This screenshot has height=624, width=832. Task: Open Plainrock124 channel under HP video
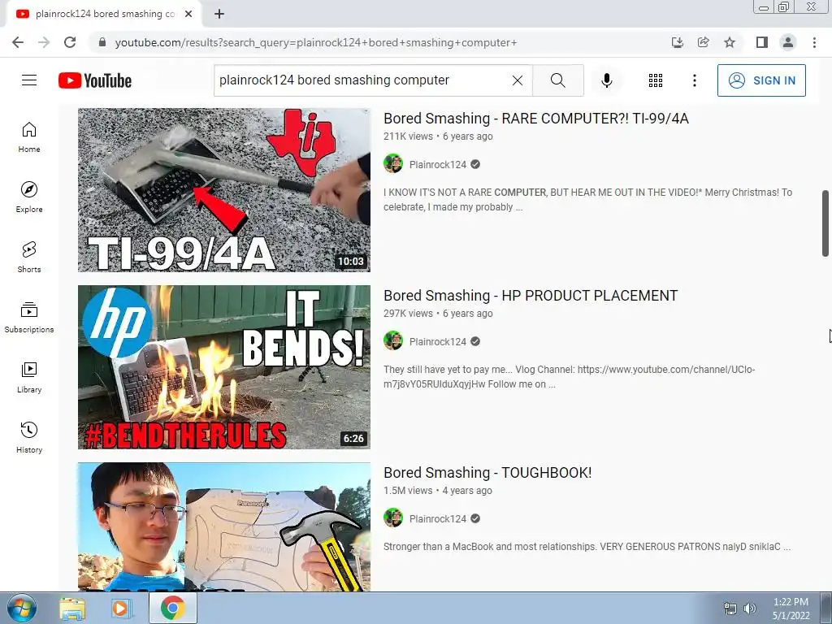click(x=438, y=342)
